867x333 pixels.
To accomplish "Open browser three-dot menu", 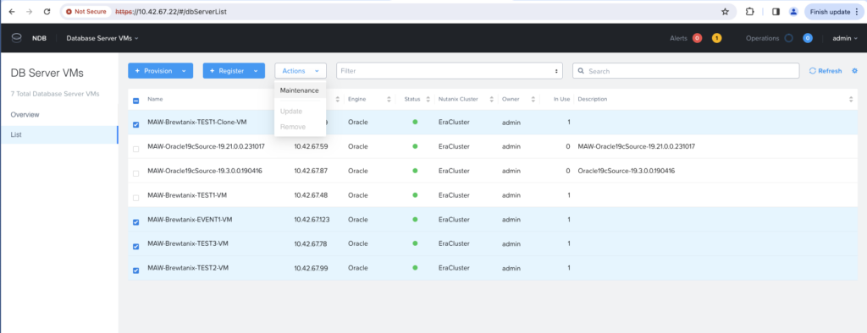I will (x=857, y=12).
